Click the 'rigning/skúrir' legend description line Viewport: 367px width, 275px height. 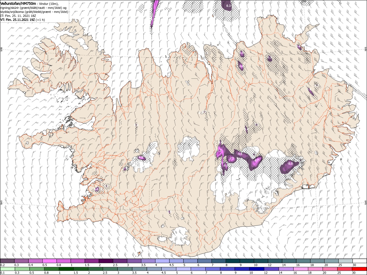(x=33, y=7)
